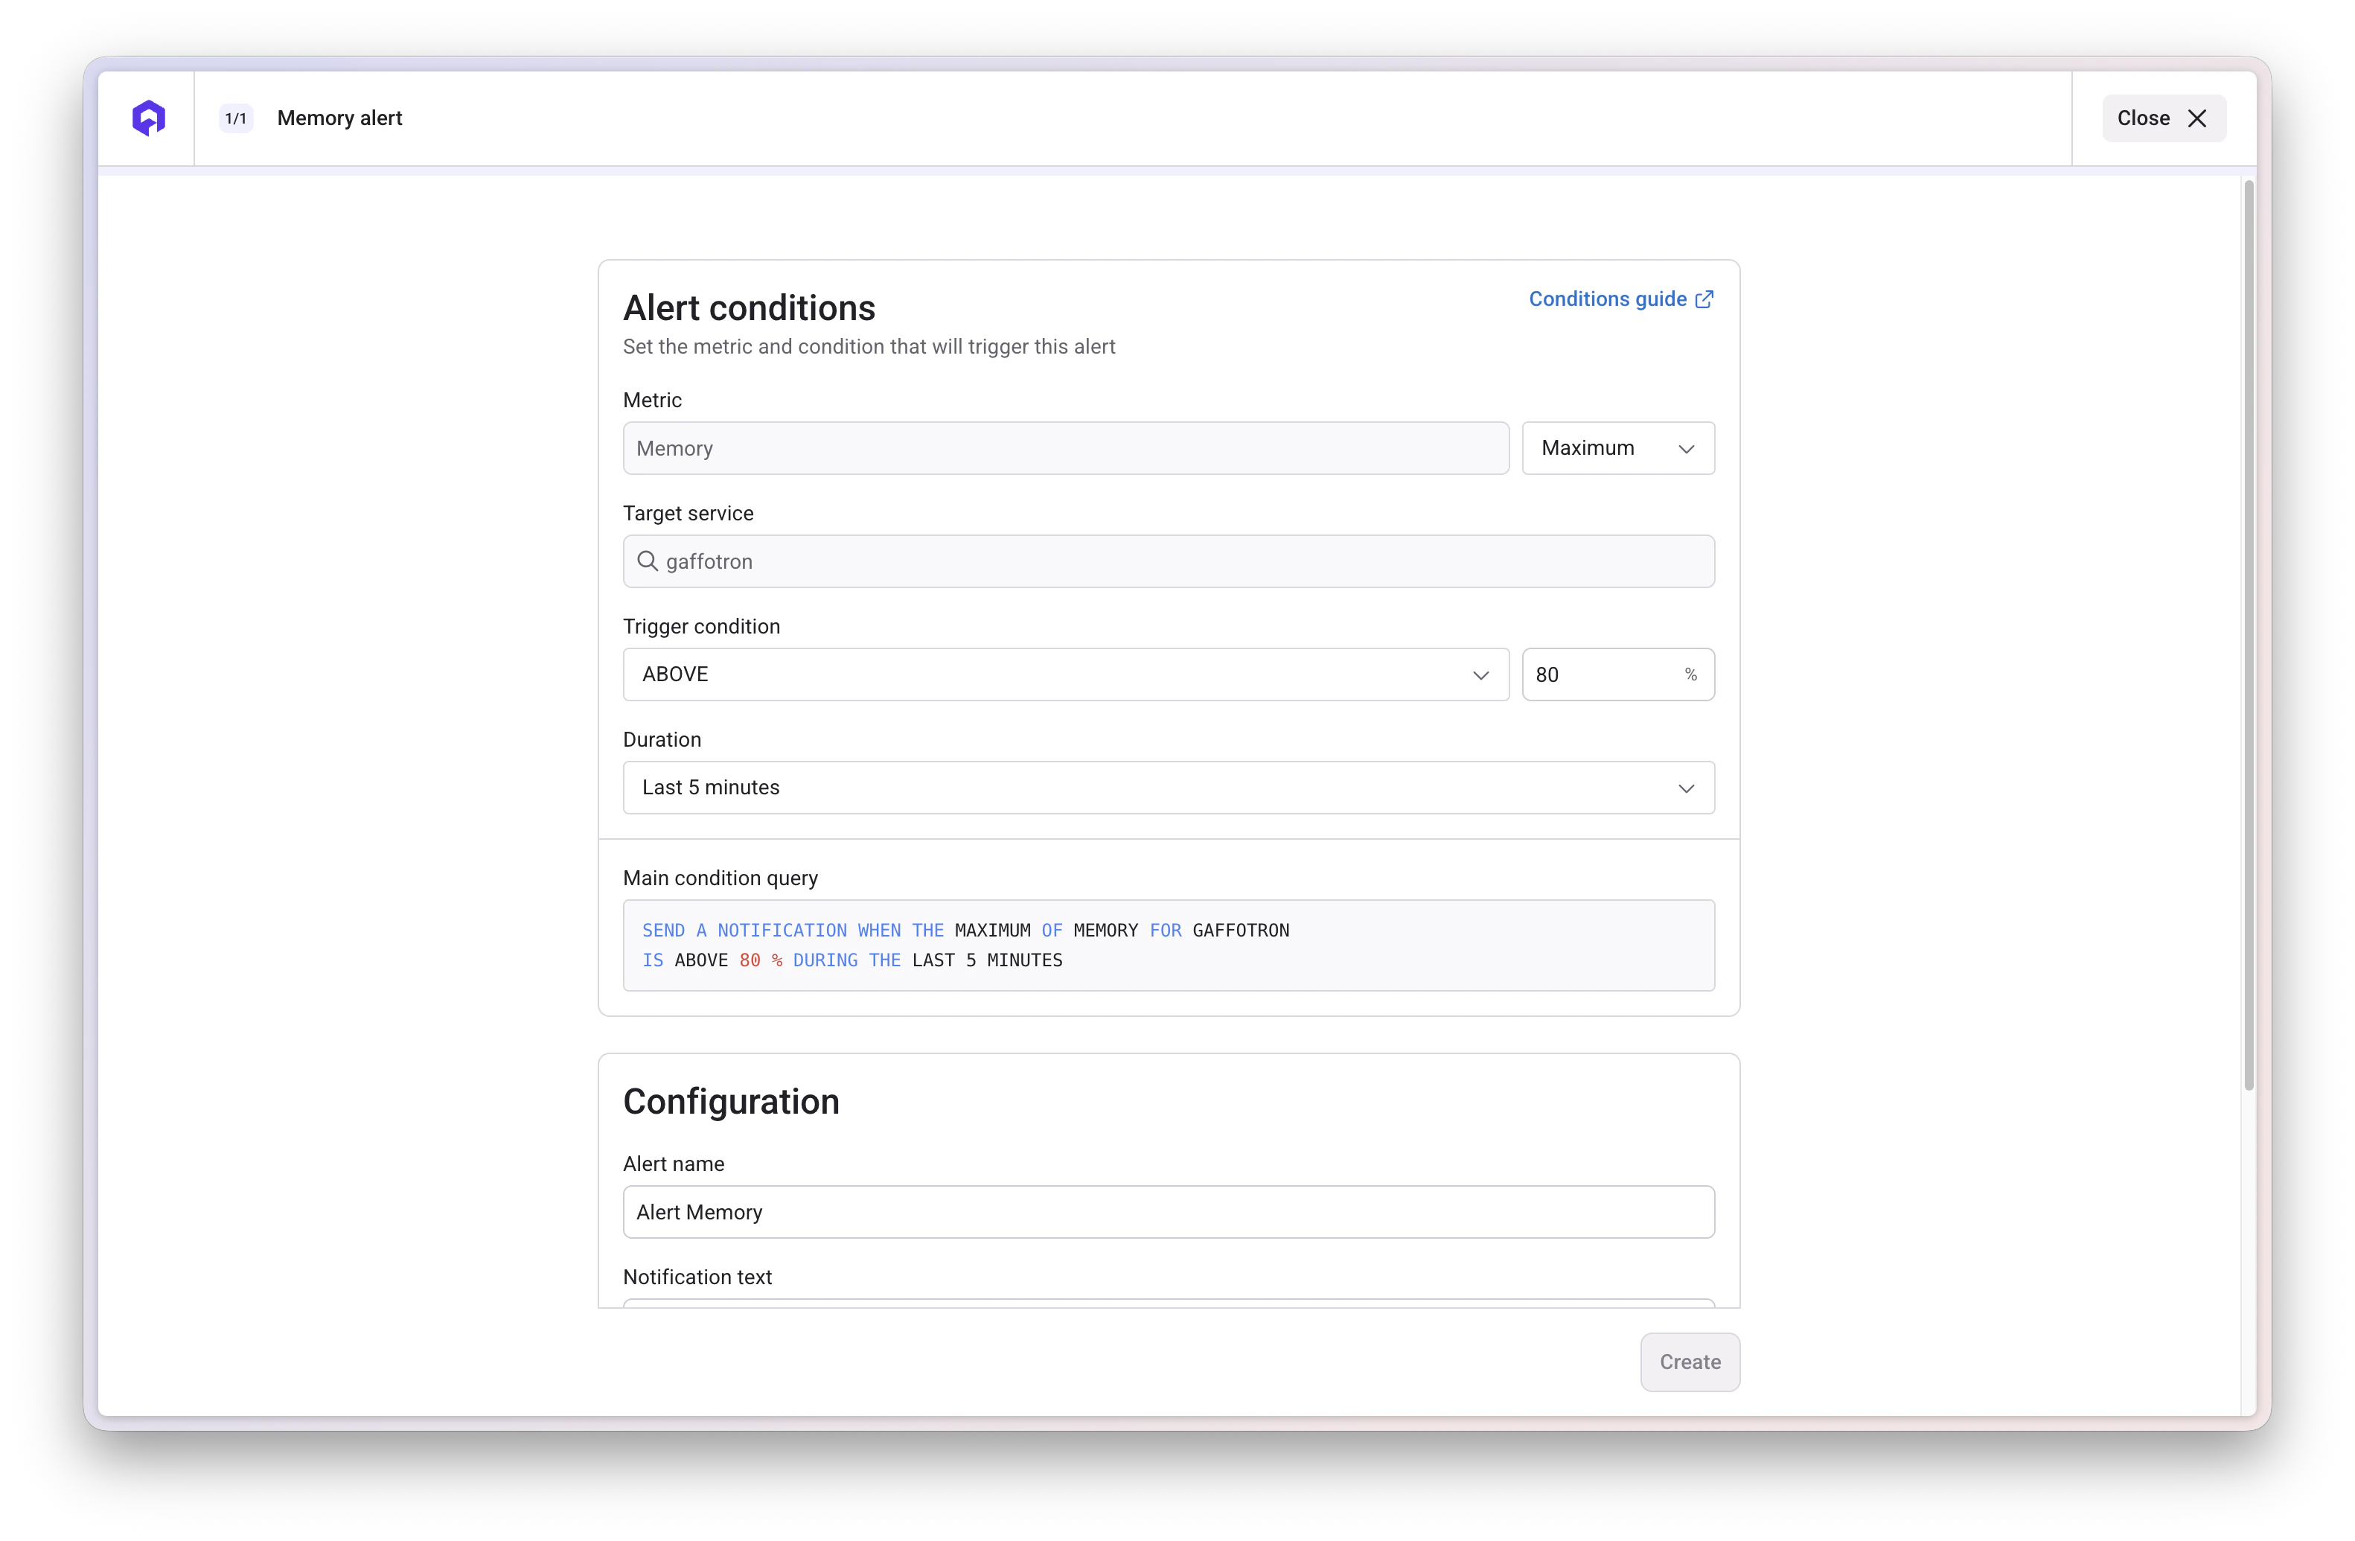Open the Last 5 minutes duration dropdown
2355x1541 pixels.
1169,788
